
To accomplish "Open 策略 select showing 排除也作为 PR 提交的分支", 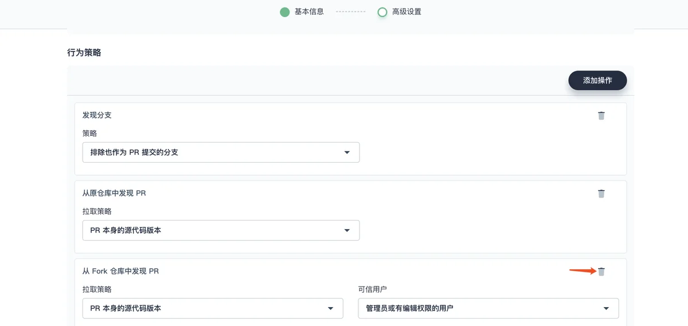I will pyautogui.click(x=221, y=152).
